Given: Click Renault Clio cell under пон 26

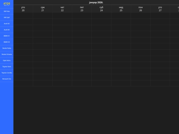Looking at the screenshot, I should pos(141,83).
